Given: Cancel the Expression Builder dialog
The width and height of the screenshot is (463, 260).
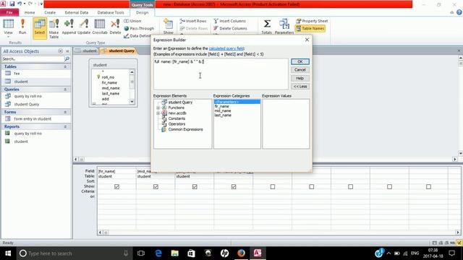Looking at the screenshot, I should tap(300, 70).
